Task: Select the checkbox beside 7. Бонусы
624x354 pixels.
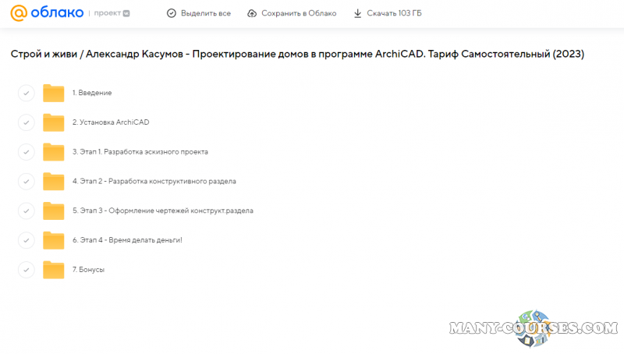Action: coord(26,270)
